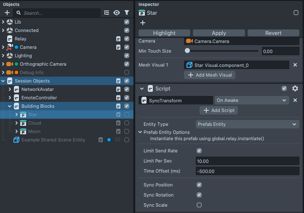
Task: Disable the Sync Rotation checkbox
Action: pyautogui.click(x=199, y=195)
